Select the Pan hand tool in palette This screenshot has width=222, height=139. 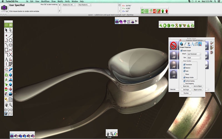click(x=6, y=105)
